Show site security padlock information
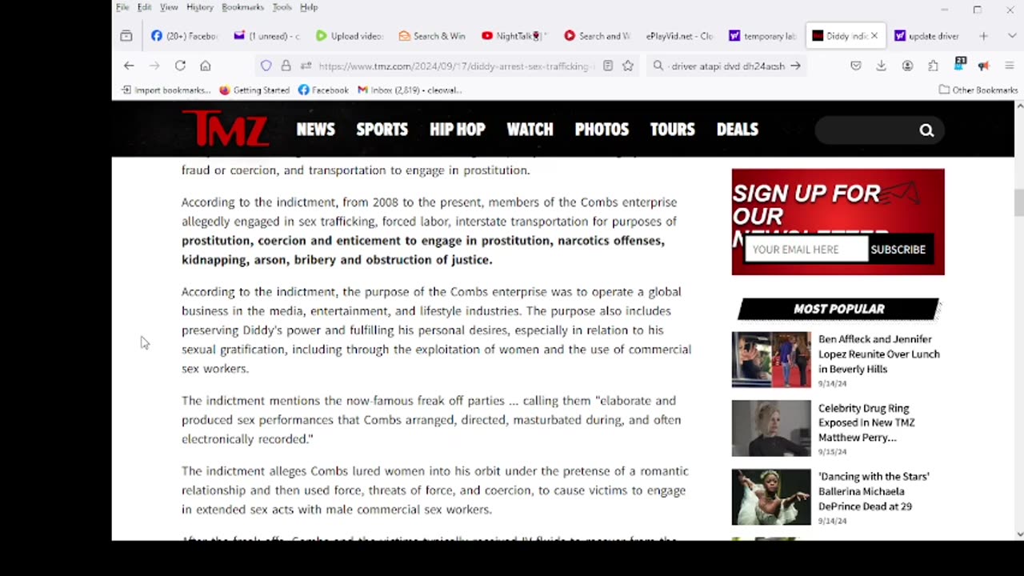This screenshot has height=576, width=1024. 286,66
